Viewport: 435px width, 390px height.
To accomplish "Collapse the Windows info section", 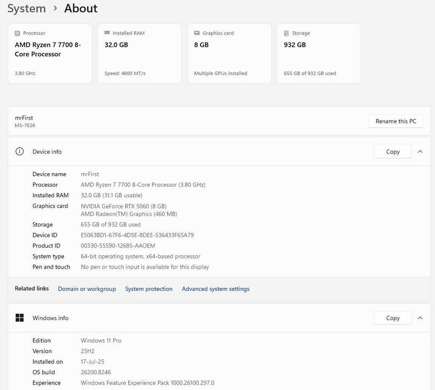I will pos(420,318).
